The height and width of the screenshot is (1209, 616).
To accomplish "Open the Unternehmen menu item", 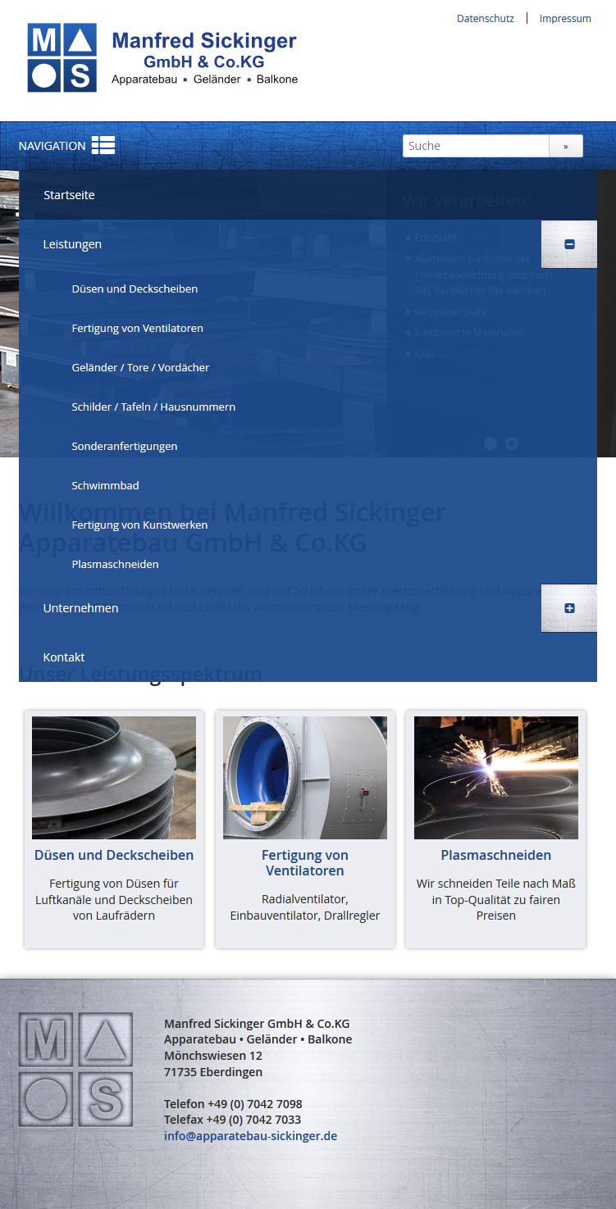I will pyautogui.click(x=80, y=608).
